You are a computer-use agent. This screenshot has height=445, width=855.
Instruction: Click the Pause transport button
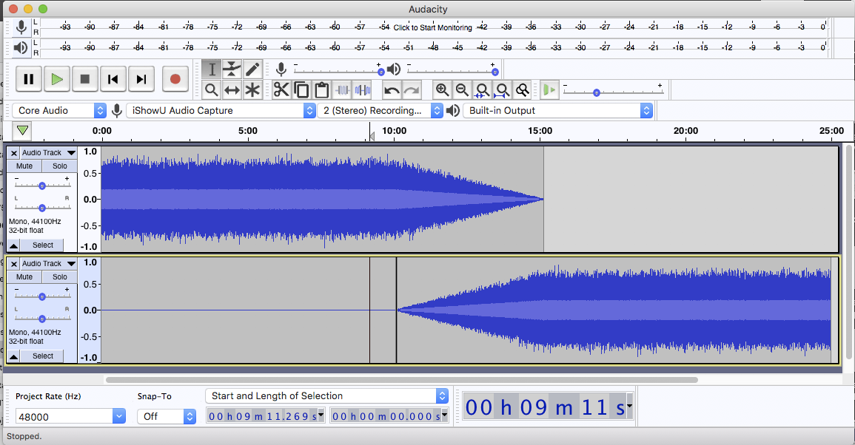(29, 80)
